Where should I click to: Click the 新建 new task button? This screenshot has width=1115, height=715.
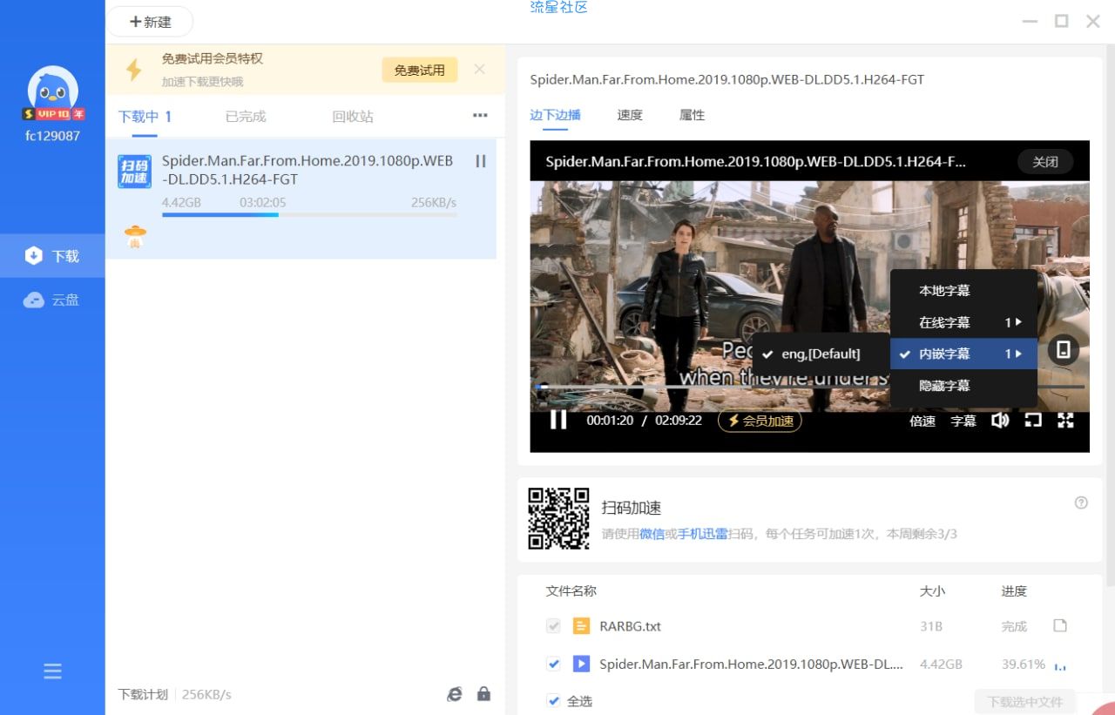click(151, 22)
